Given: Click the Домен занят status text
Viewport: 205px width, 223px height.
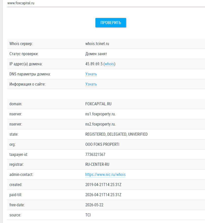Looking at the screenshot, I should pyautogui.click(x=96, y=54).
